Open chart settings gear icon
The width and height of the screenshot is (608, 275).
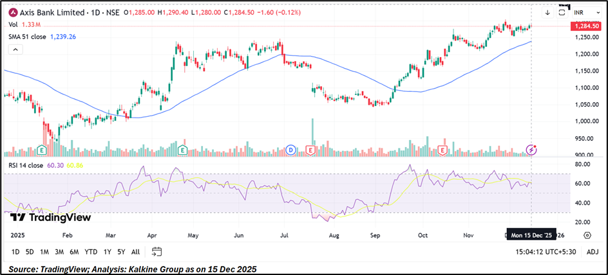[587, 235]
